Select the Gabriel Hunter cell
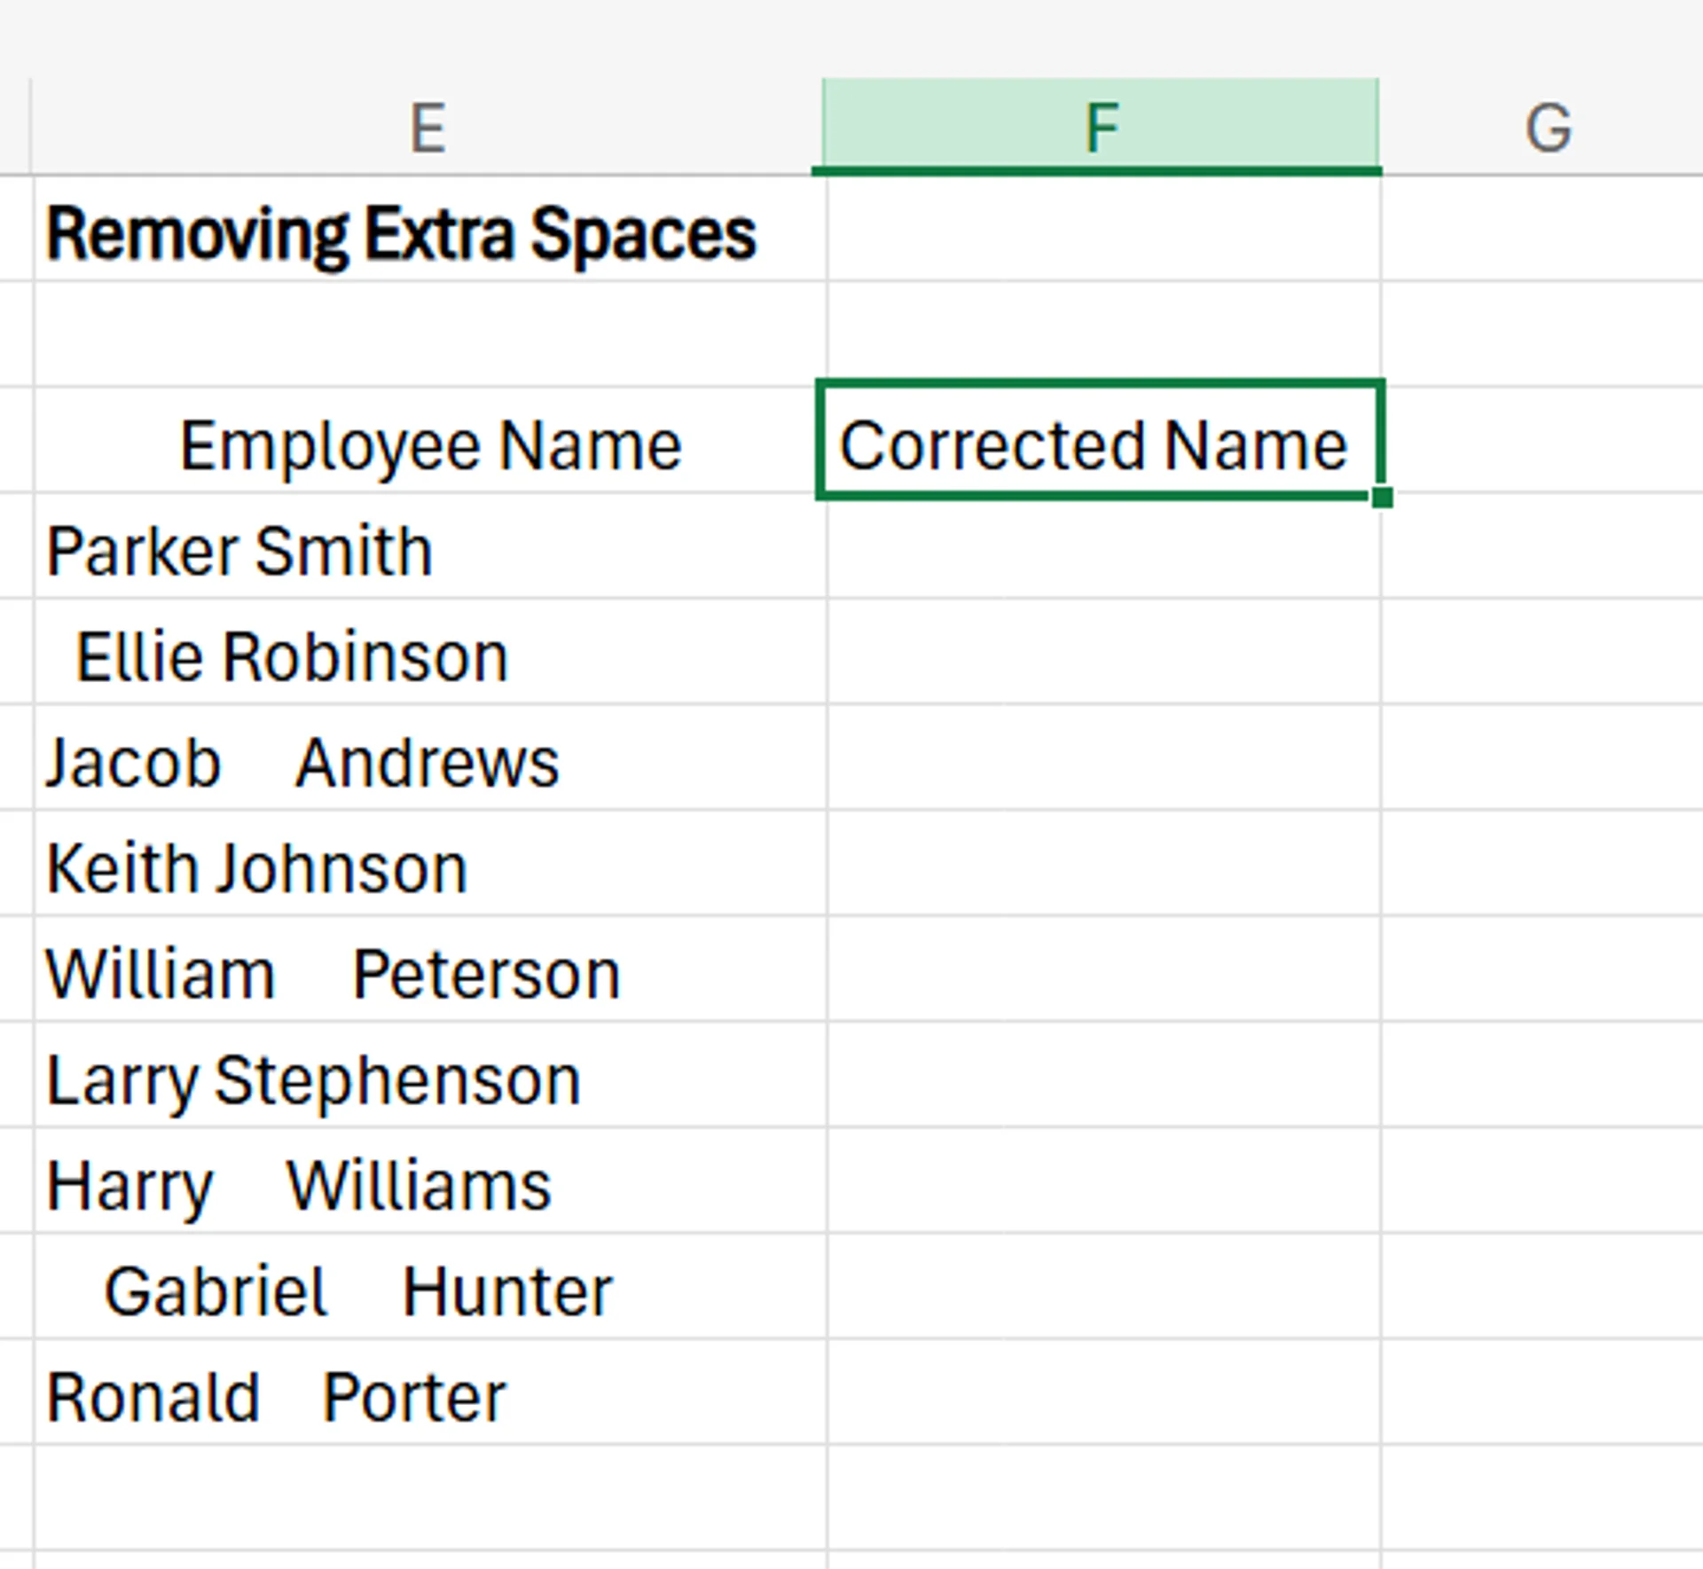 (426, 1291)
